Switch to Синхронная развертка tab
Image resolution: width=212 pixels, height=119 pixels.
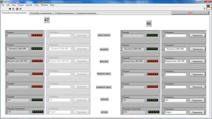tap(86, 13)
